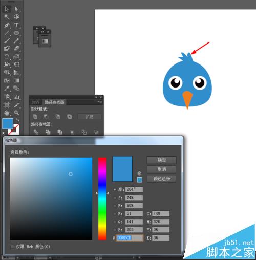Screen dimensions: 256x260
Task: Select the Pencil tool
Action: 16,41
